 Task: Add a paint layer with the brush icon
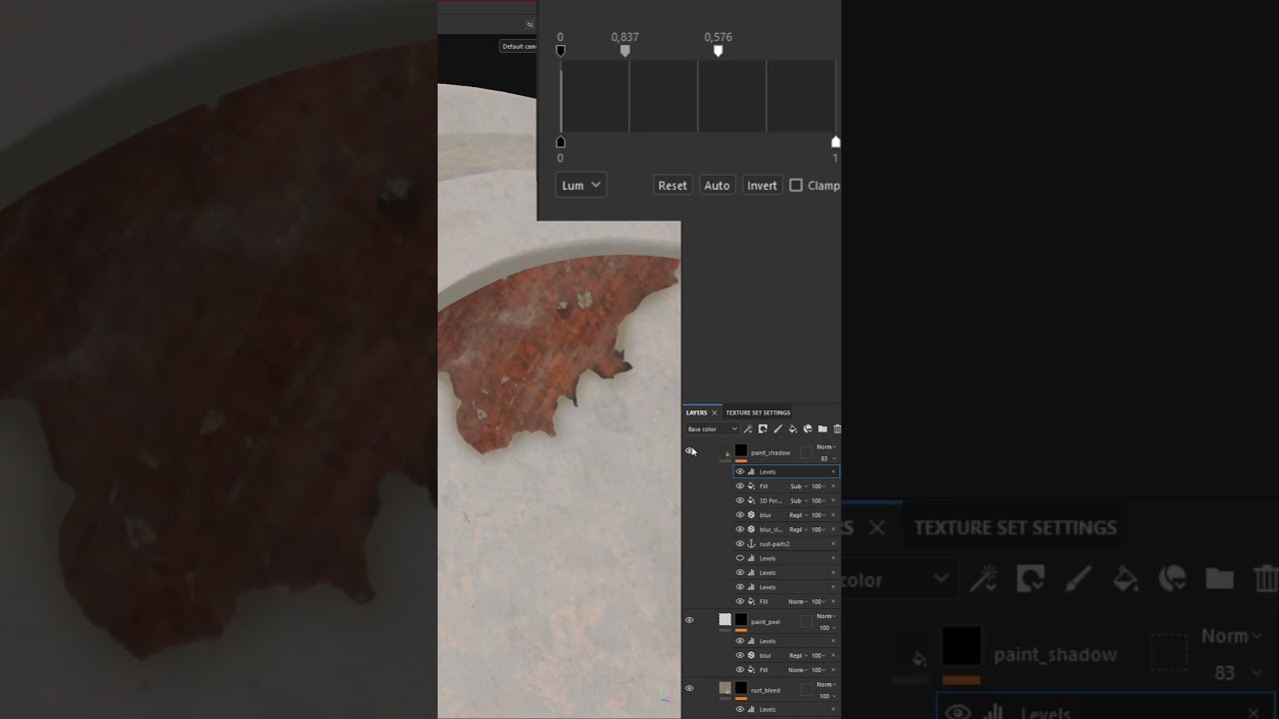pos(778,429)
